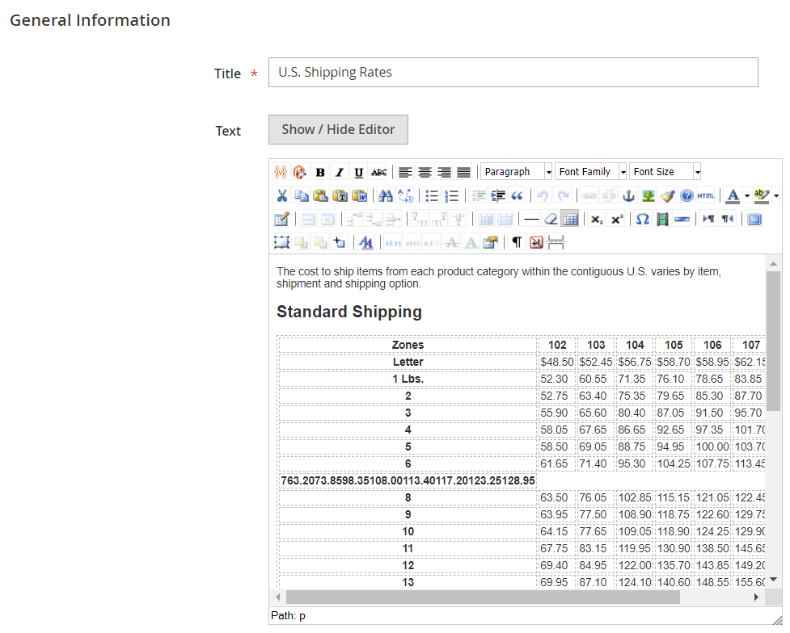Click the Find binoculars icon

pos(386,195)
